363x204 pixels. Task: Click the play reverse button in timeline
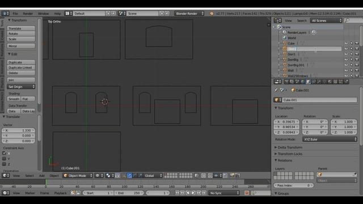point(188,193)
